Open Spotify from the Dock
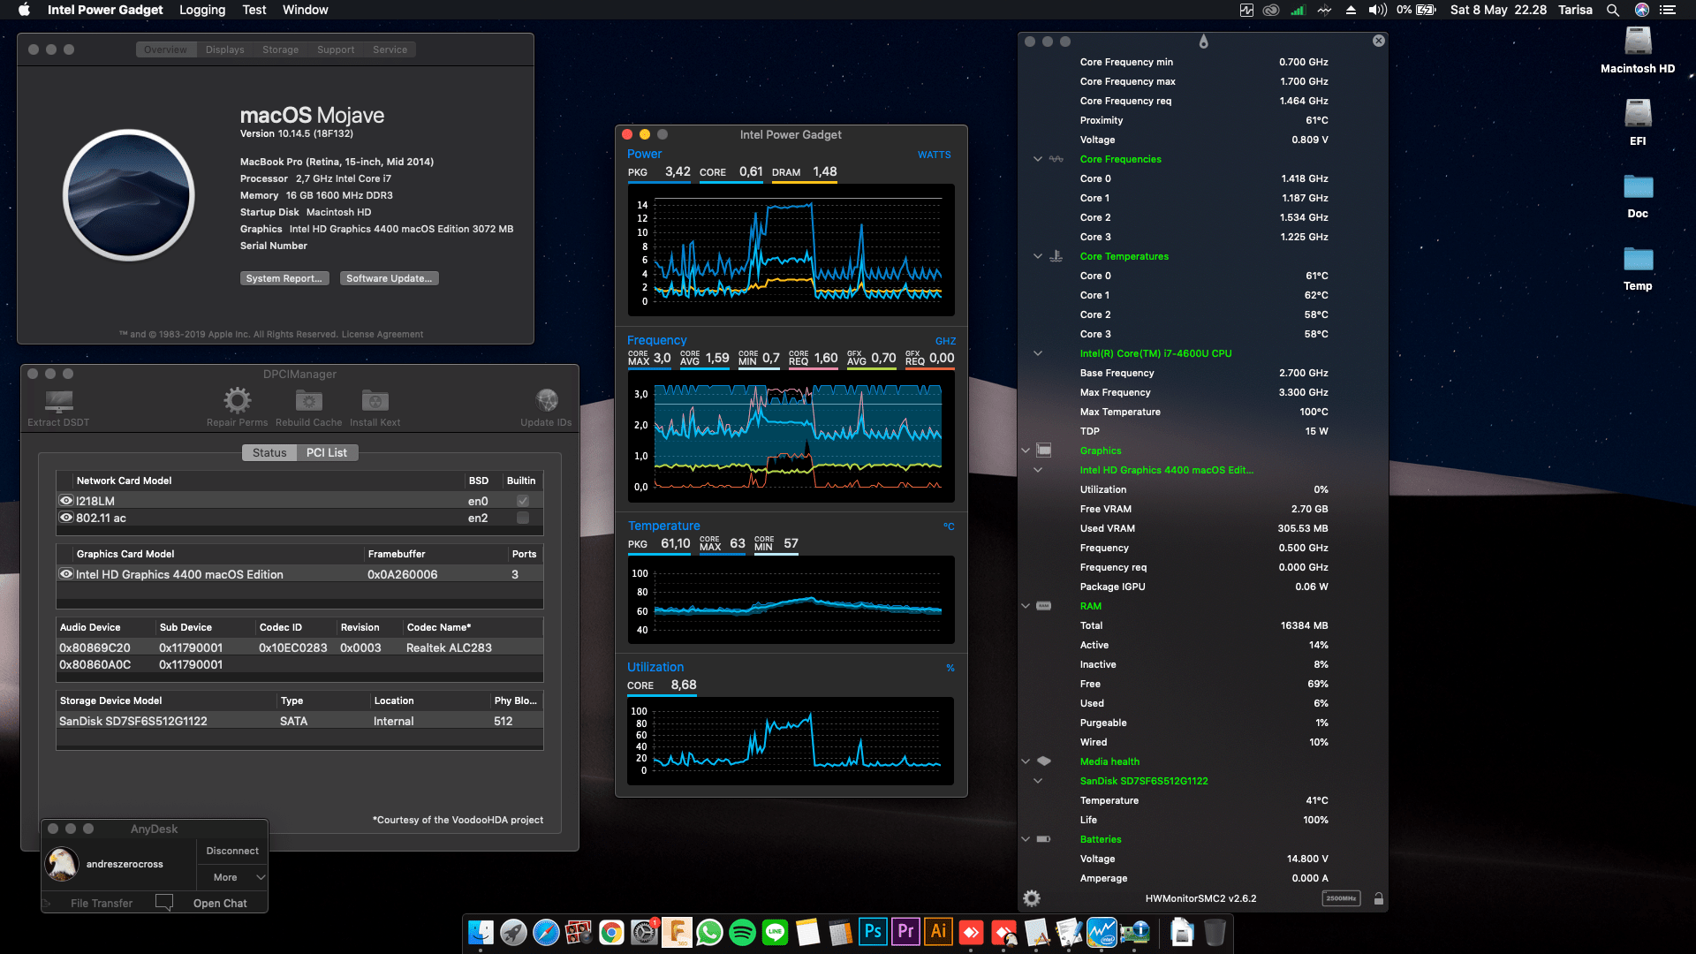 click(742, 933)
